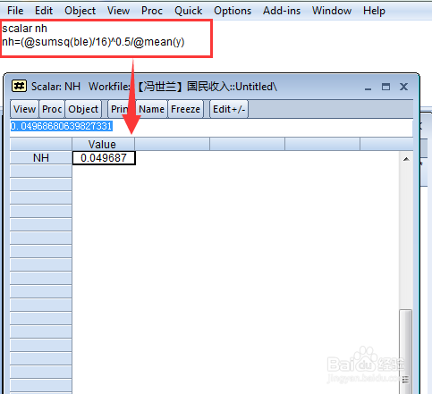Open the main View menu
The height and width of the screenshot is (394, 432).
coord(118,11)
